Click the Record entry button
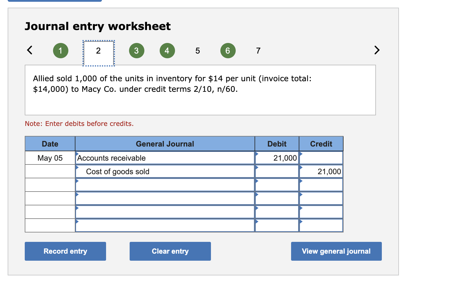Image resolution: width=449 pixels, height=296 pixels. (65, 251)
